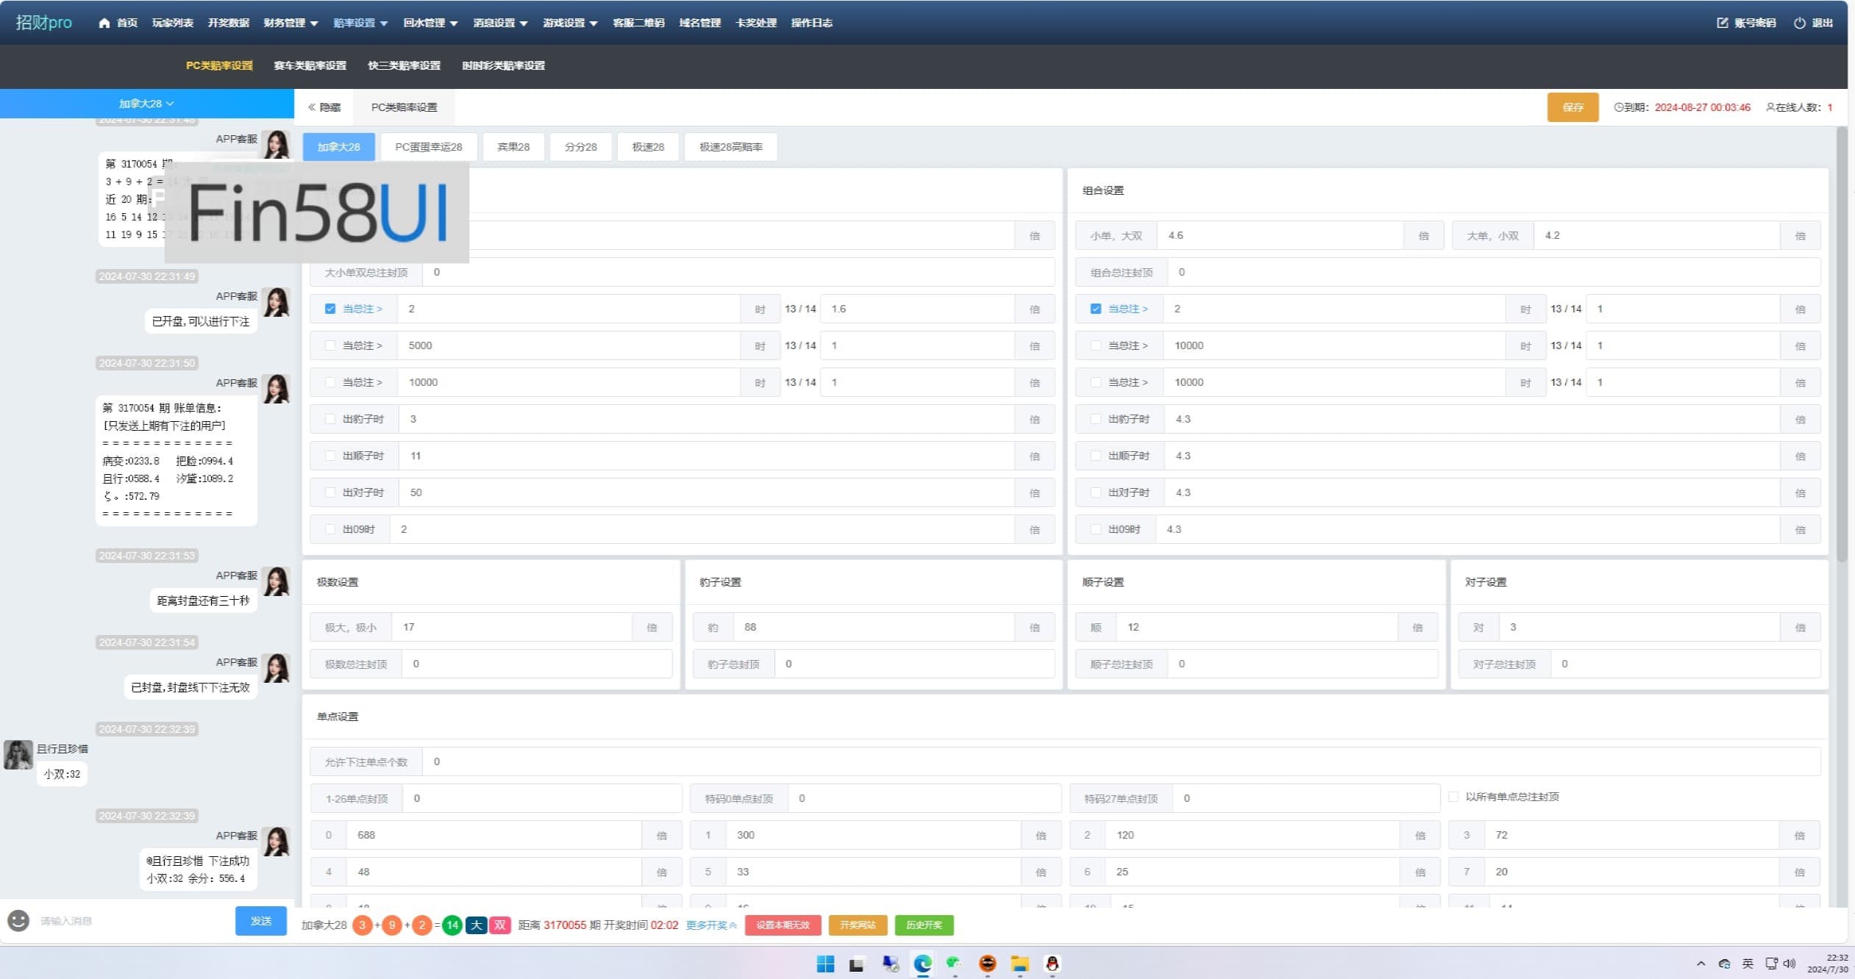Enable the left 出豹子时 checkbox
Screen dimensions: 1855x979
(x=330, y=419)
